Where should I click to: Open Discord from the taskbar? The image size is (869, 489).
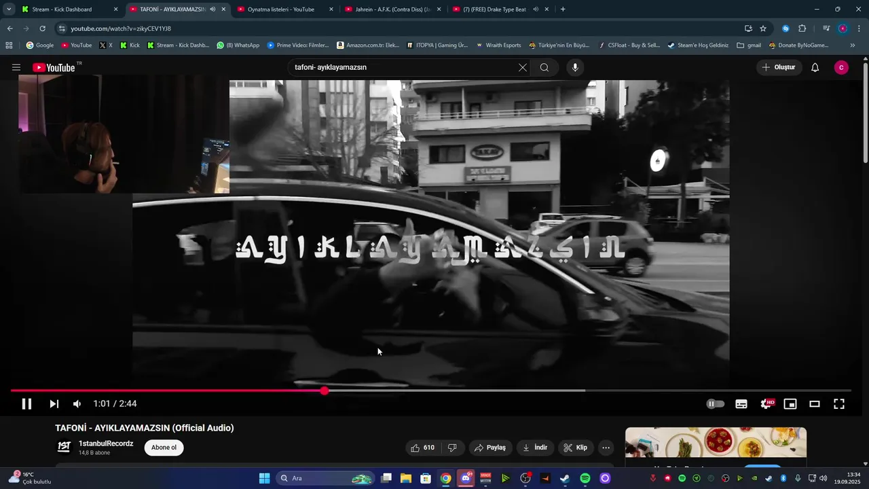point(466,478)
